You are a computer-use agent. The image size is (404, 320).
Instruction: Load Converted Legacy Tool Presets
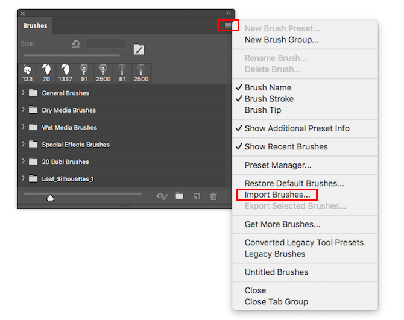(x=305, y=242)
